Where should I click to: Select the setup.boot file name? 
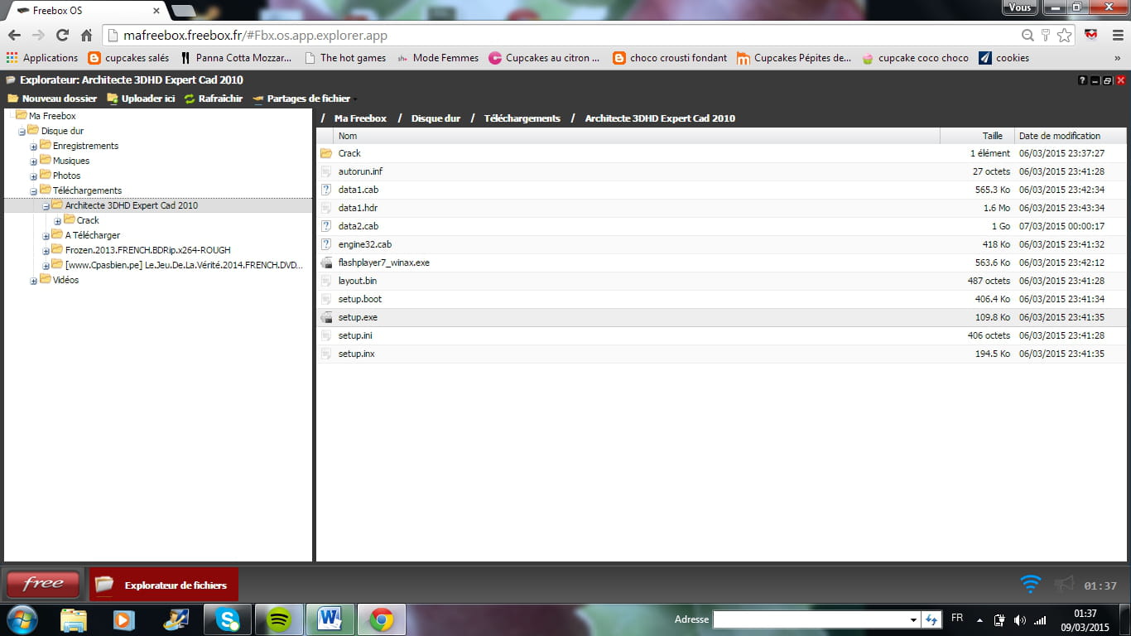click(360, 299)
